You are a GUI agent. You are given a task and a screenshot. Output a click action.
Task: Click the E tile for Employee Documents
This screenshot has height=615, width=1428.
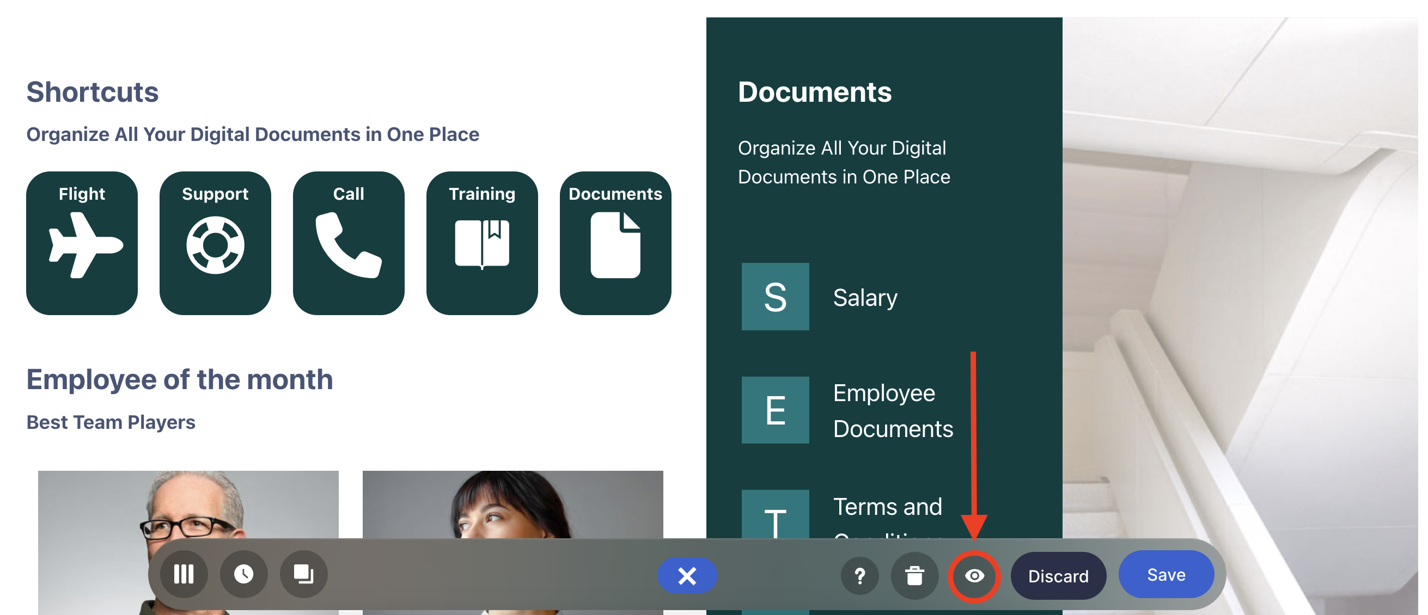[x=775, y=410]
